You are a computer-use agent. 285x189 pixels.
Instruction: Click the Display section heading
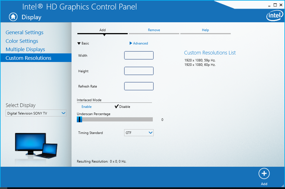[x=31, y=17]
